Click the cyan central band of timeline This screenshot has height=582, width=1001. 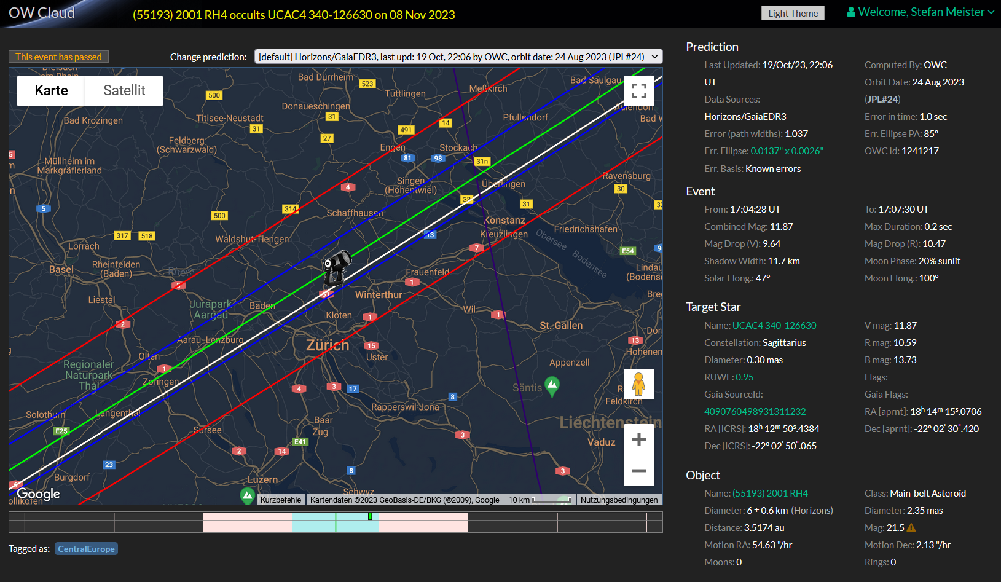pos(336,522)
